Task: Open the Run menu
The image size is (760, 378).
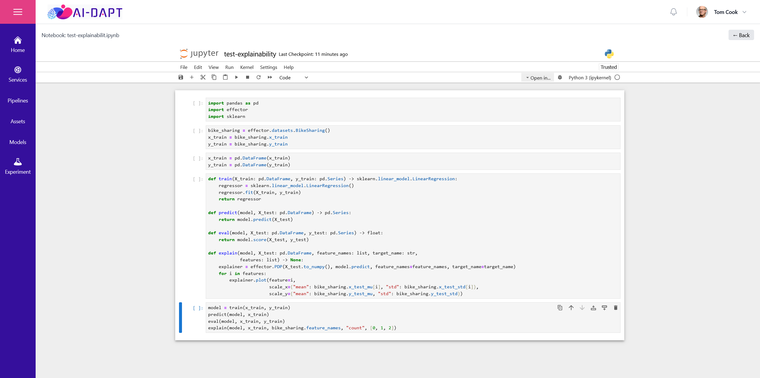Action: pyautogui.click(x=229, y=67)
